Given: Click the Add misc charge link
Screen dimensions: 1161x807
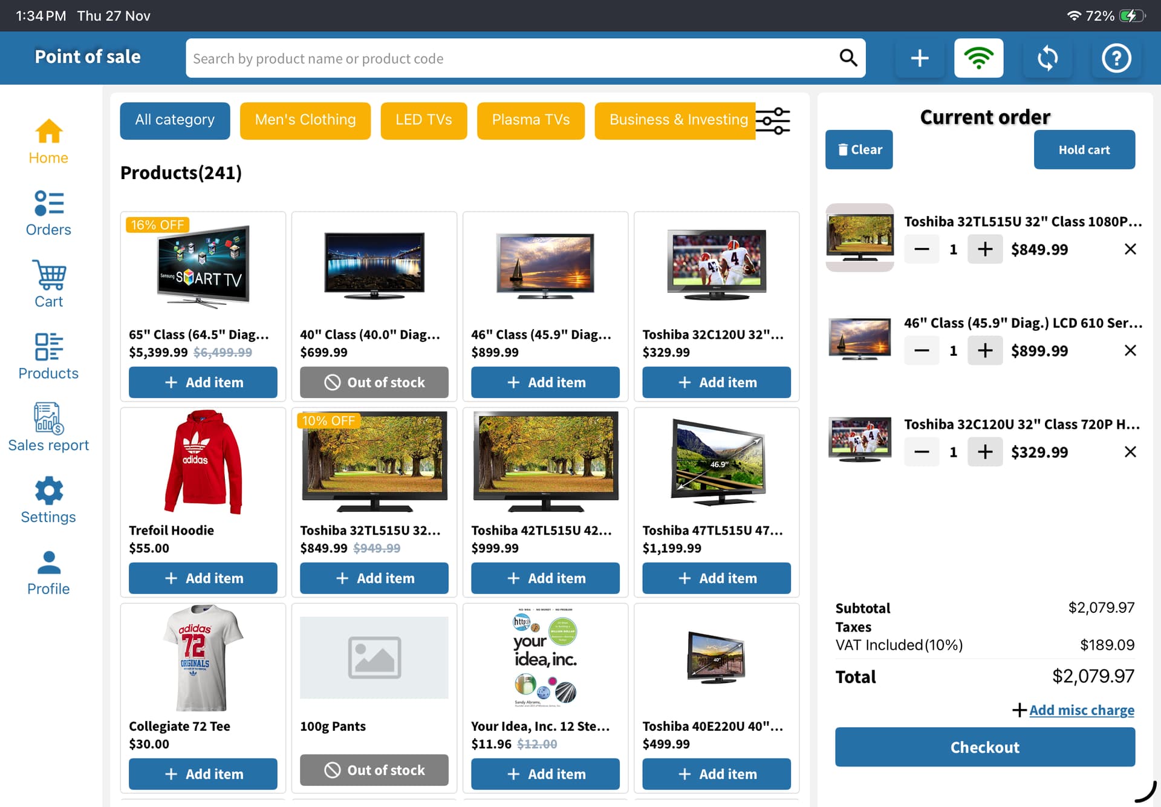Looking at the screenshot, I should [1081, 710].
